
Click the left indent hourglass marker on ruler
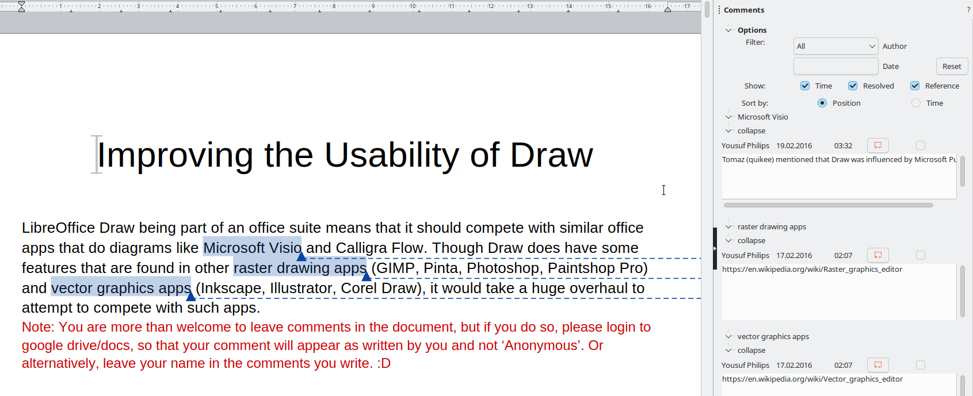point(21,6)
